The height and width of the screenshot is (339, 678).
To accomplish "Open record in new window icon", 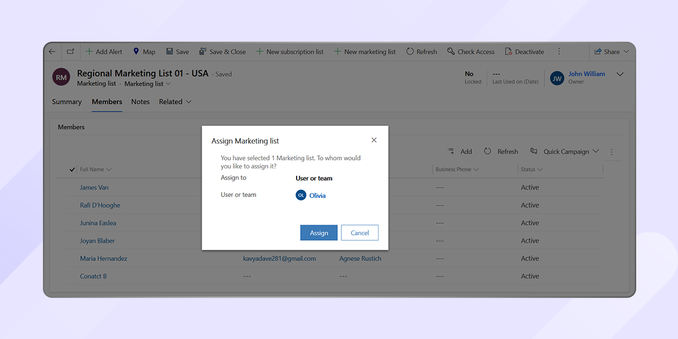I will tap(71, 51).
